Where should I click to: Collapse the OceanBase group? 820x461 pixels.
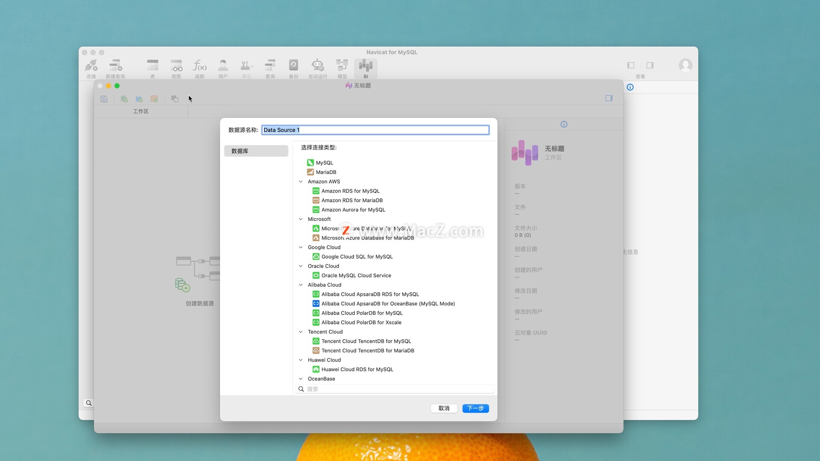[301, 379]
